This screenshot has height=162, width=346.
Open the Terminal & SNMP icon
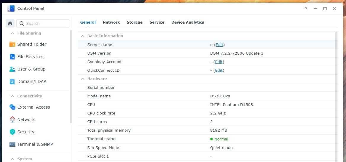coord(12,144)
